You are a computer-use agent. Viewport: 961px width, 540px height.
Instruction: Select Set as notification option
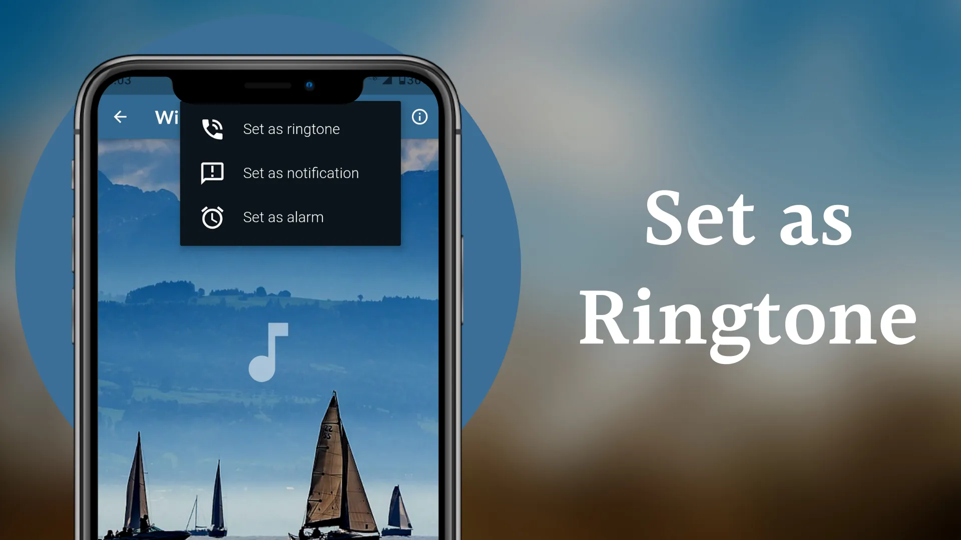click(301, 172)
